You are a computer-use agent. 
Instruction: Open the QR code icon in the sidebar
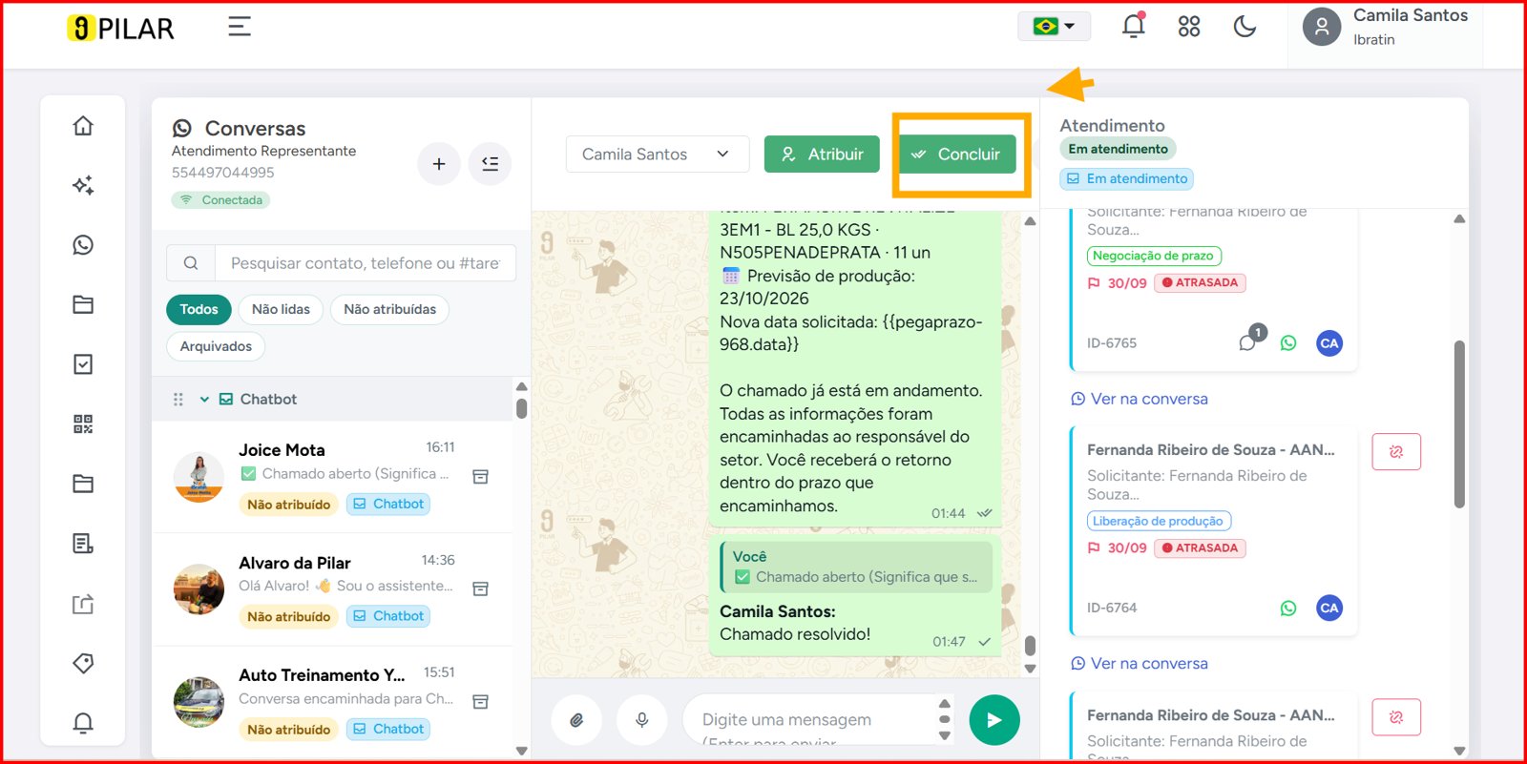tap(83, 423)
